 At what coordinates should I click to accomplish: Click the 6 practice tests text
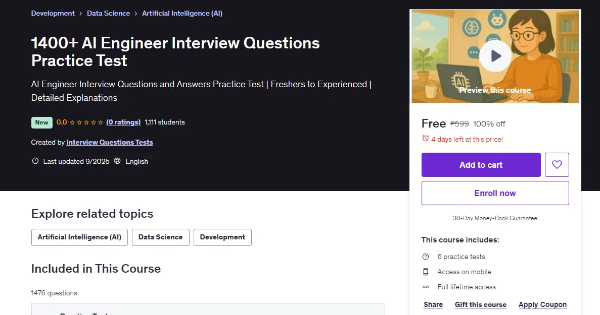point(461,257)
